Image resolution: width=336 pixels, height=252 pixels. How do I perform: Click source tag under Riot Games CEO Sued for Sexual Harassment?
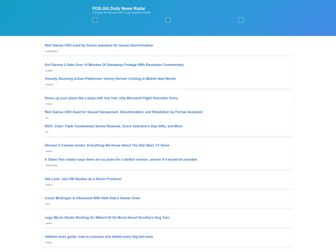click(x=47, y=118)
